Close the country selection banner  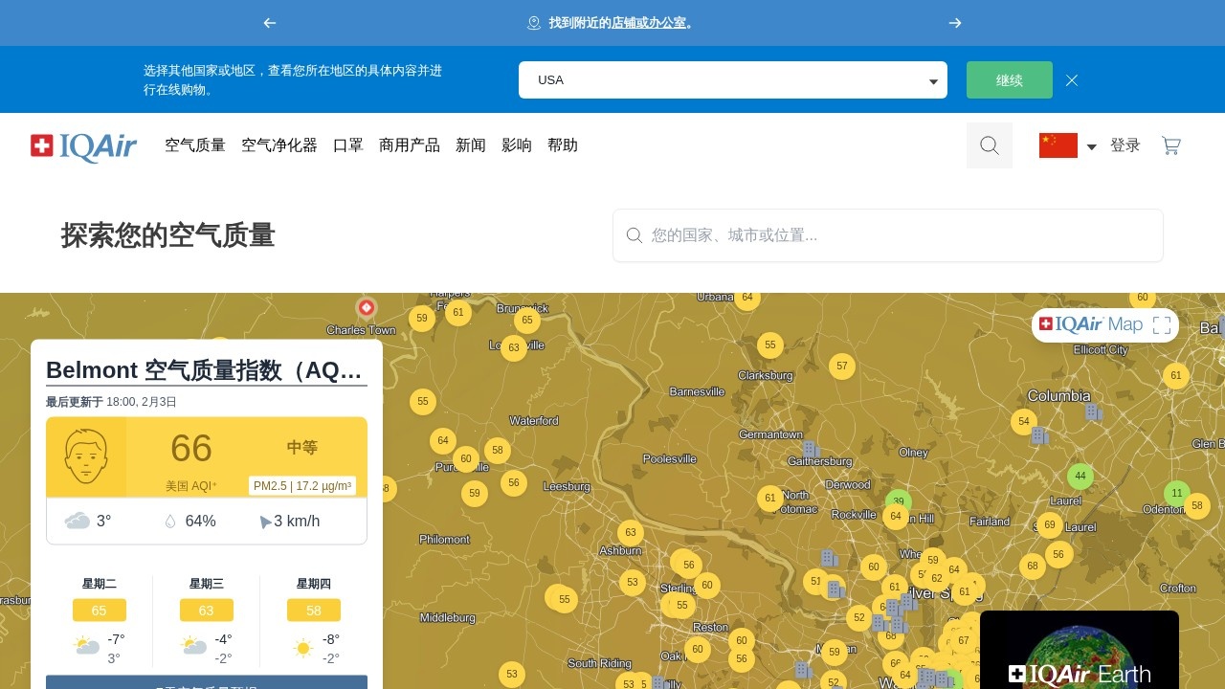pos(1072,80)
